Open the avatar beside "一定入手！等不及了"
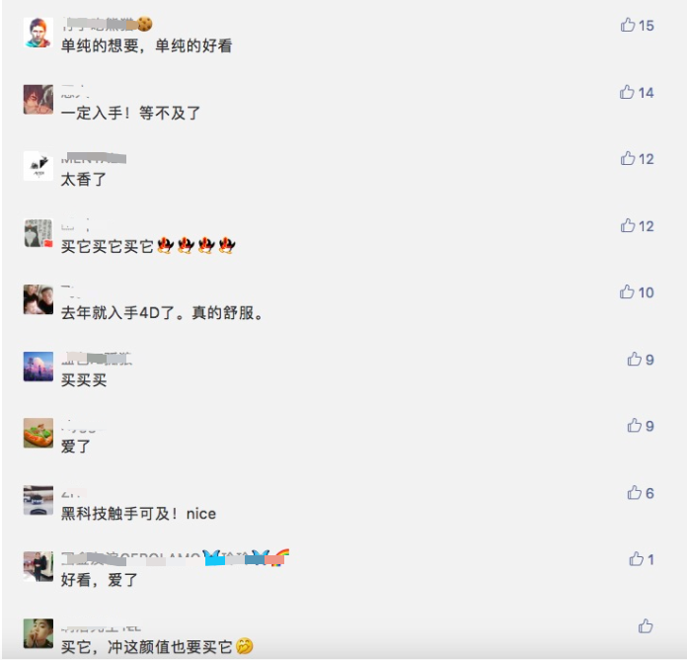The image size is (687, 660). 38,100
